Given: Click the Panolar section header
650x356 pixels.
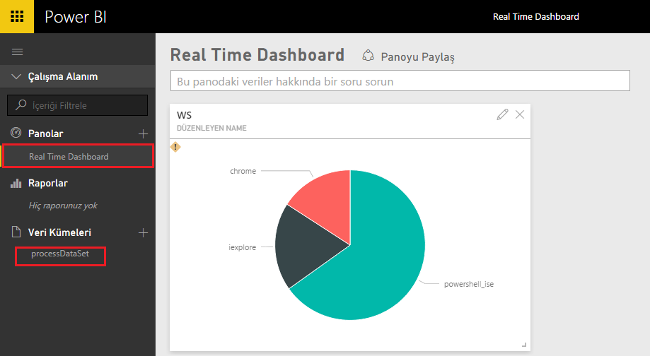Looking at the screenshot, I should tap(45, 133).
